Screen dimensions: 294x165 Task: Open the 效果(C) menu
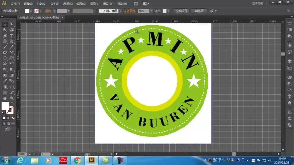tap(81, 4)
